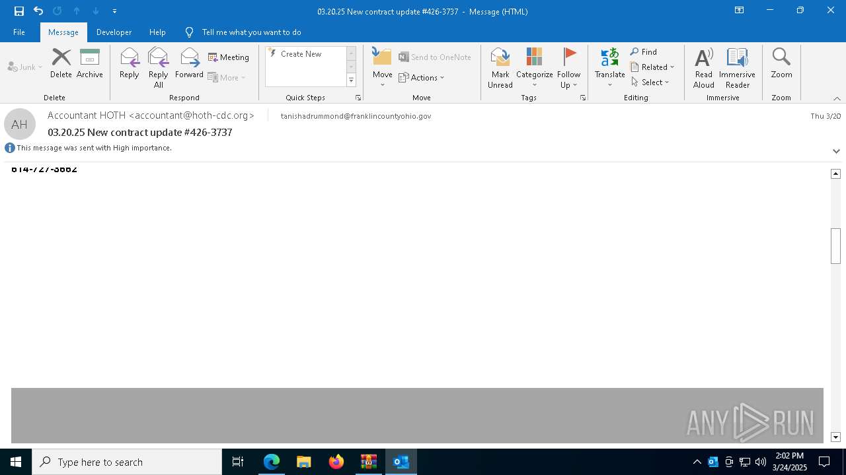Screen dimensions: 846x475
Task: Open the Action Center notifications
Action: 824,462
